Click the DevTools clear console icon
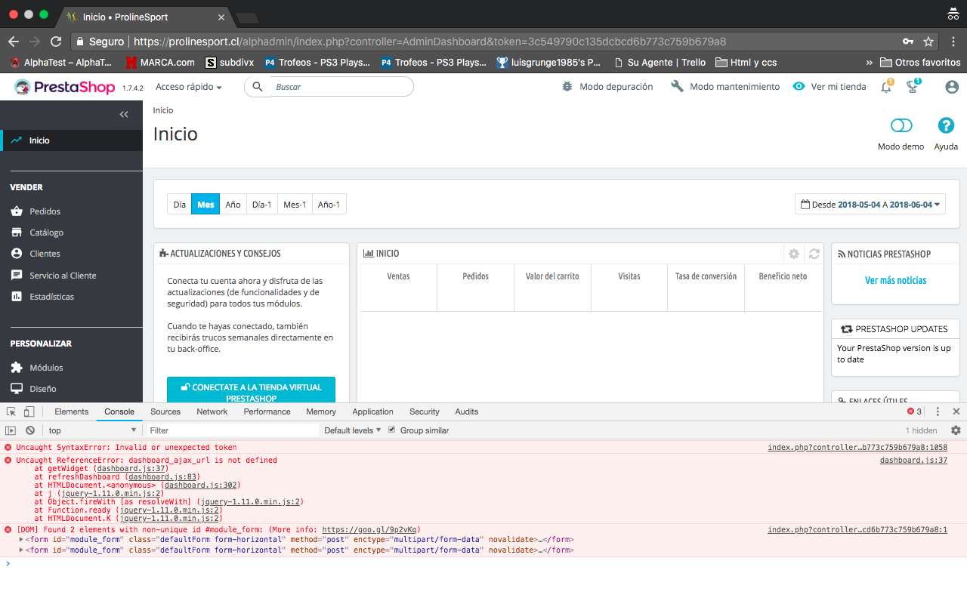The height and width of the screenshot is (604, 967). [x=30, y=430]
